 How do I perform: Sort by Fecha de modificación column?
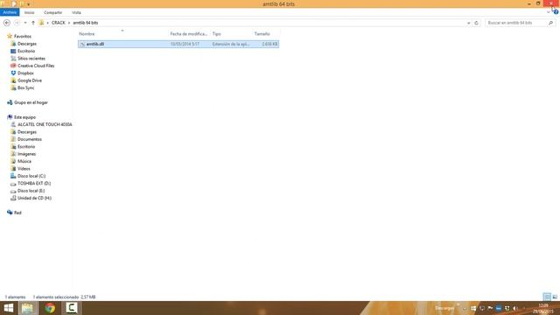[189, 34]
